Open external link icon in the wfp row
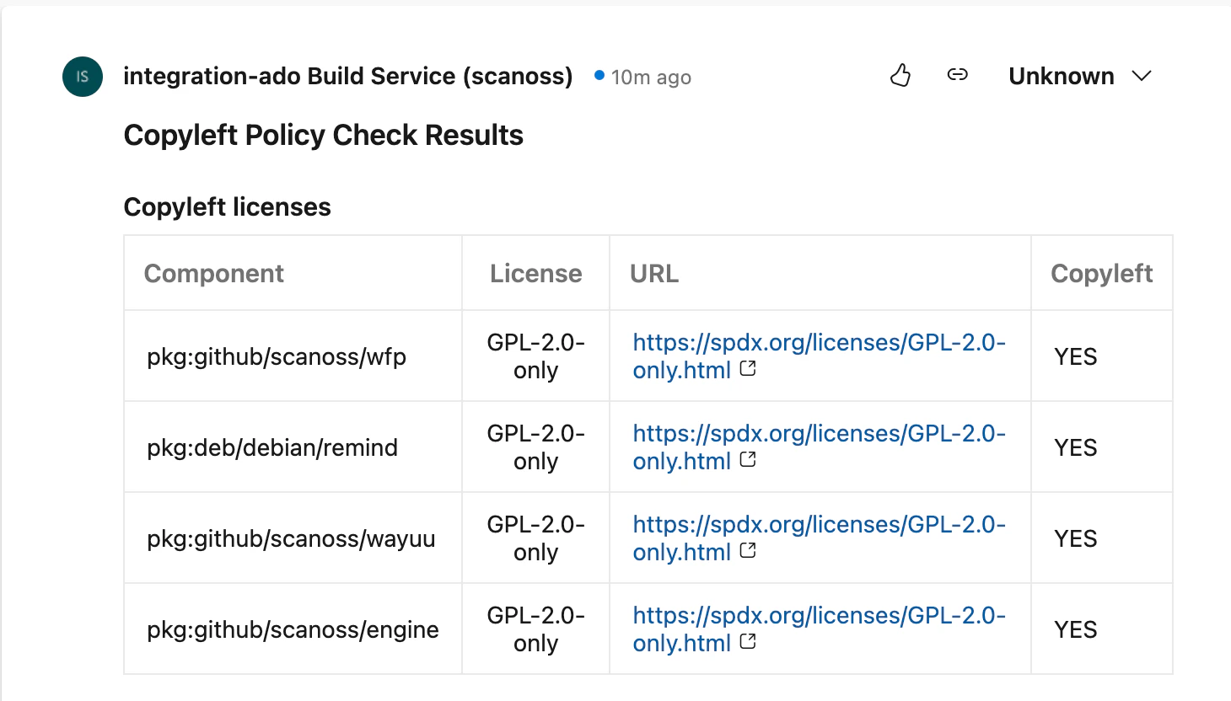Screen dimensions: 1231x701 coord(747,369)
